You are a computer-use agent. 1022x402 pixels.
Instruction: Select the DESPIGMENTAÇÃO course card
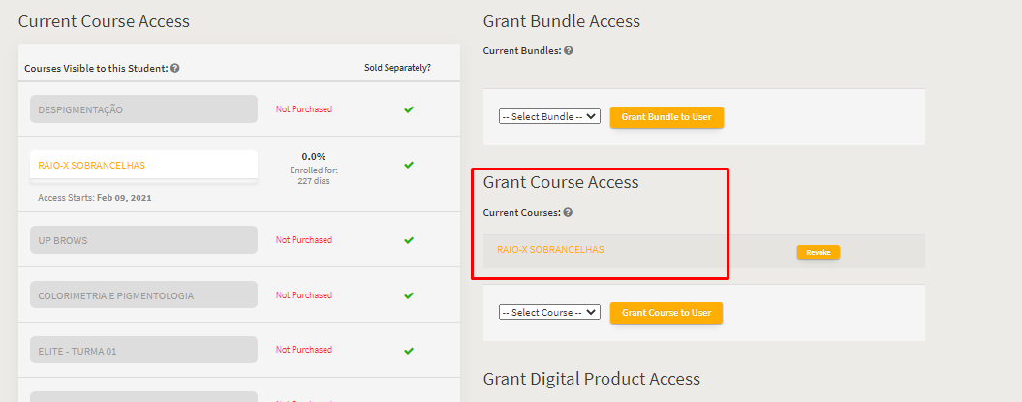pyautogui.click(x=143, y=109)
